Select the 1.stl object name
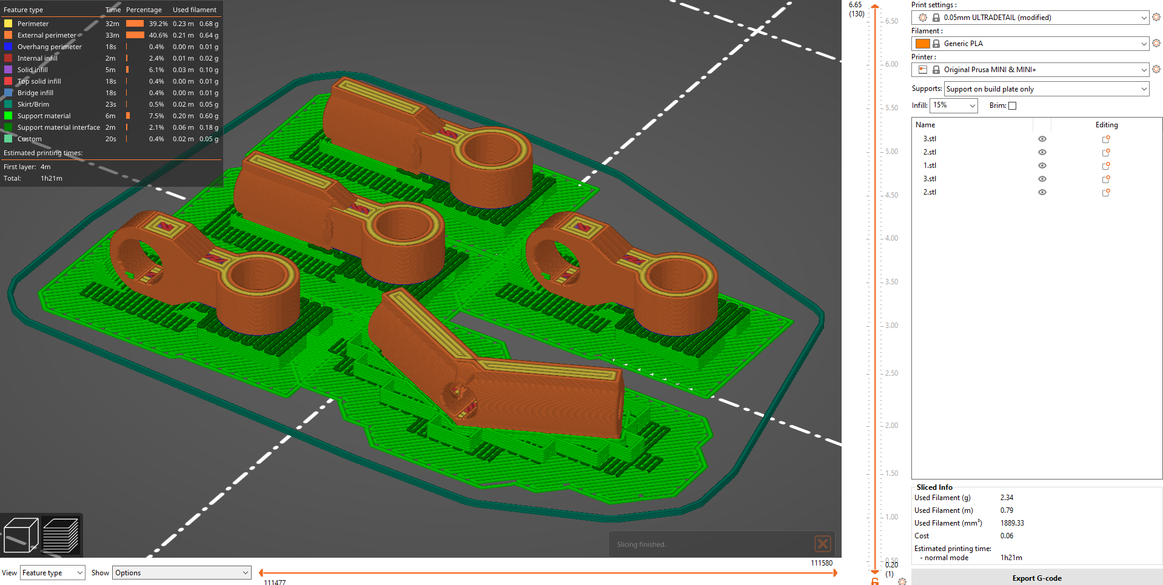The width and height of the screenshot is (1163, 585). click(930, 165)
